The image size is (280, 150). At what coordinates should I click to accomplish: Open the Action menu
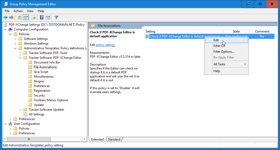tap(18, 11)
